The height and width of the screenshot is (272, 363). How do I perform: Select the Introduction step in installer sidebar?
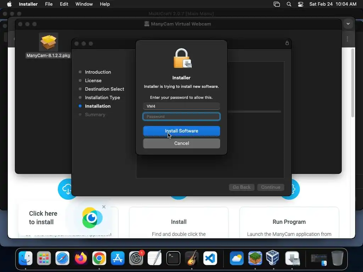(98, 72)
